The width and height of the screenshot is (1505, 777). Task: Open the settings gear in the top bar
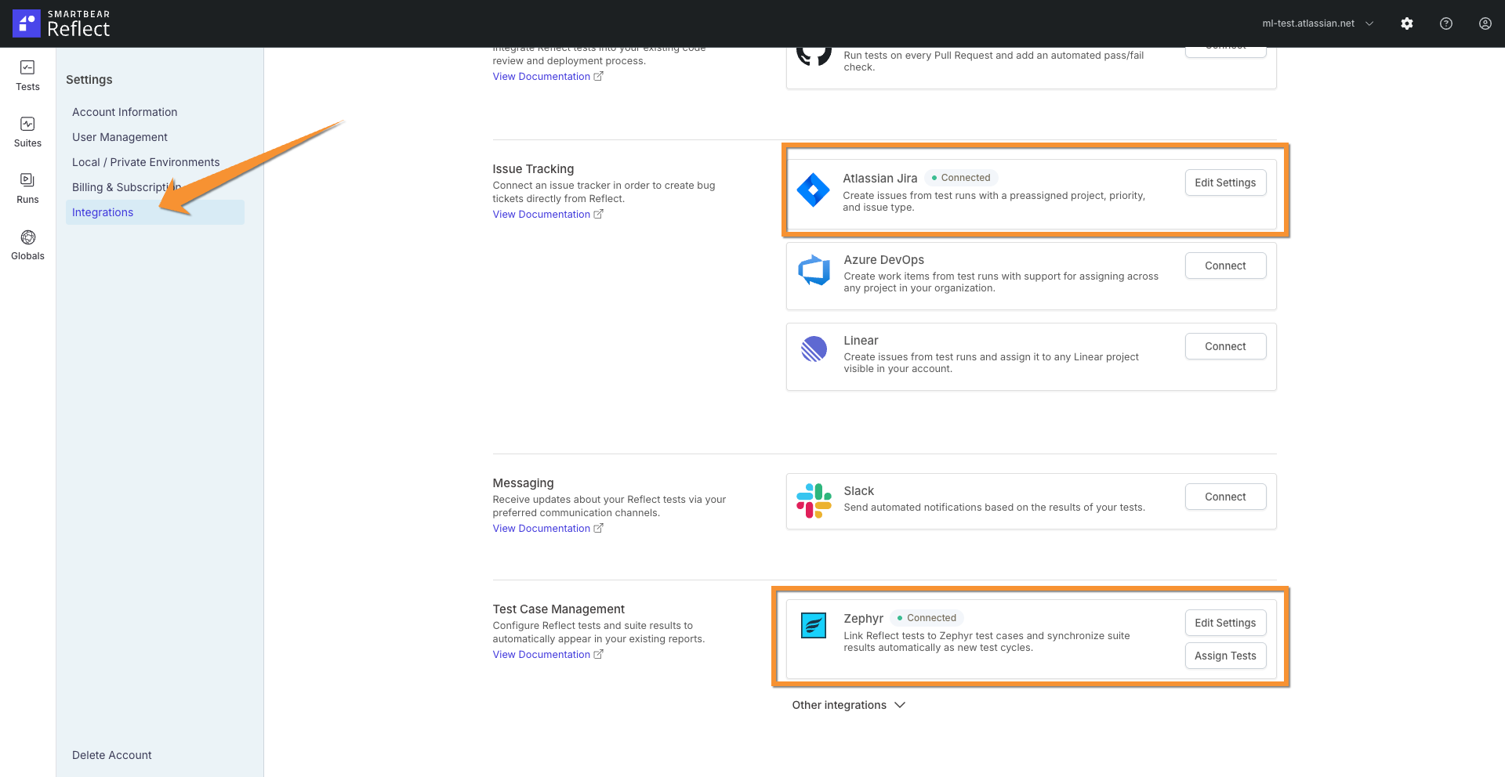pos(1407,23)
